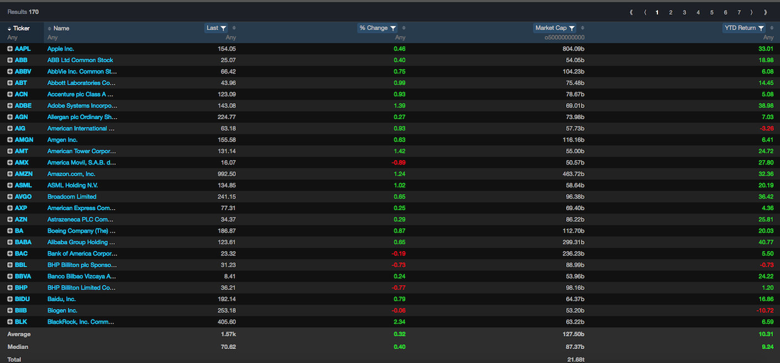Open the YTD Return filter funnel icon

pyautogui.click(x=761, y=28)
